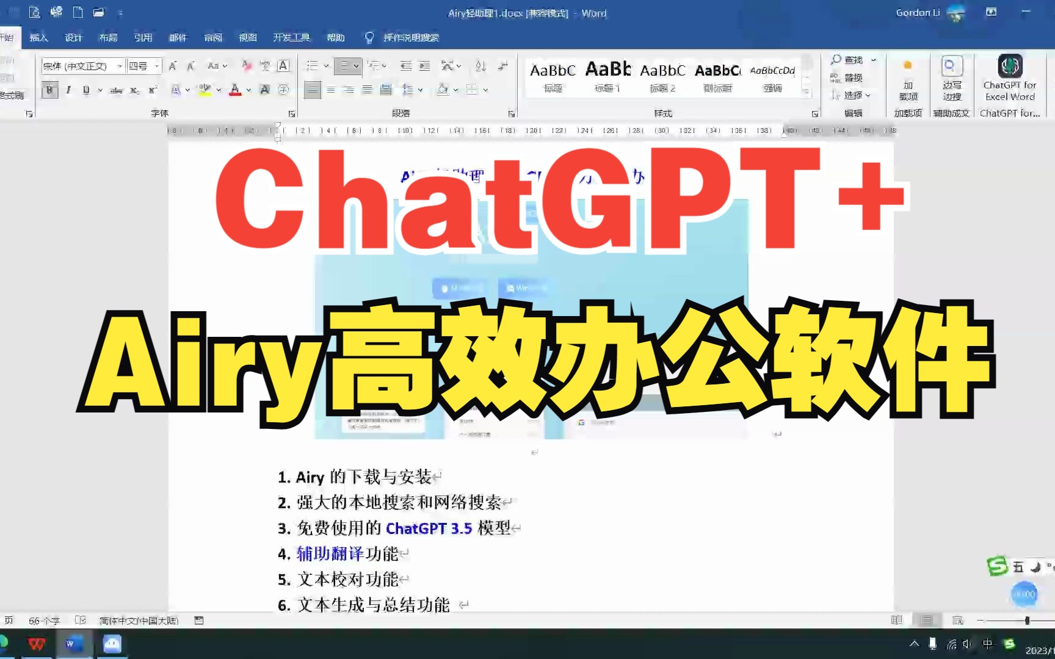This screenshot has width=1055, height=659.
Task: Toggle Underline formatting button
Action: (x=86, y=90)
